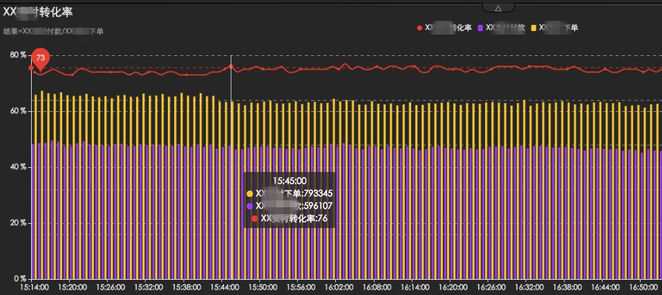Image resolution: width=662 pixels, height=295 pixels.
Task: Click the 15:50:00 time label
Action: pyautogui.click(x=263, y=287)
